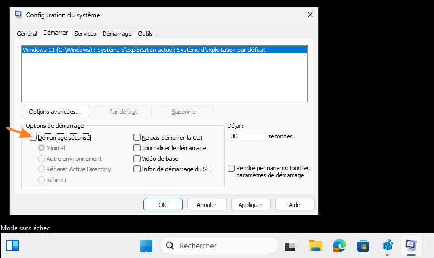Open Task View from the taskbar
434x258 pixels.
click(x=291, y=246)
